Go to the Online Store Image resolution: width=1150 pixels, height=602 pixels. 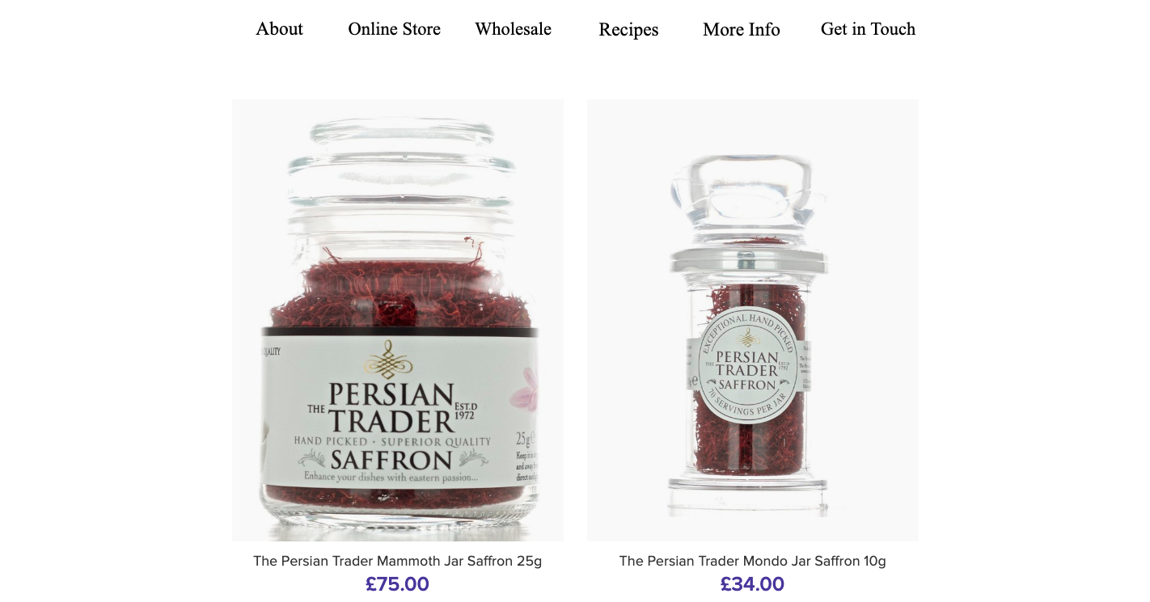(394, 29)
